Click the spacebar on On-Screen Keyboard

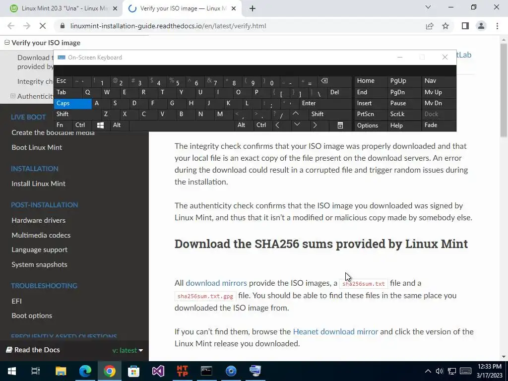coord(182,125)
